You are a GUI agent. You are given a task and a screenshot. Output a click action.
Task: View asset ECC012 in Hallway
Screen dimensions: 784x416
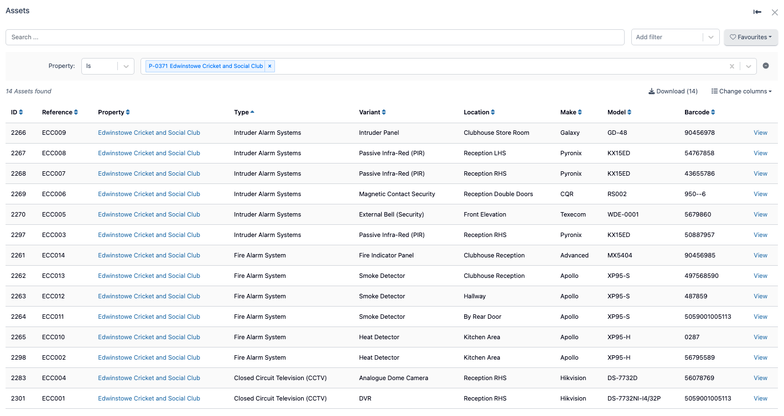[x=760, y=296]
